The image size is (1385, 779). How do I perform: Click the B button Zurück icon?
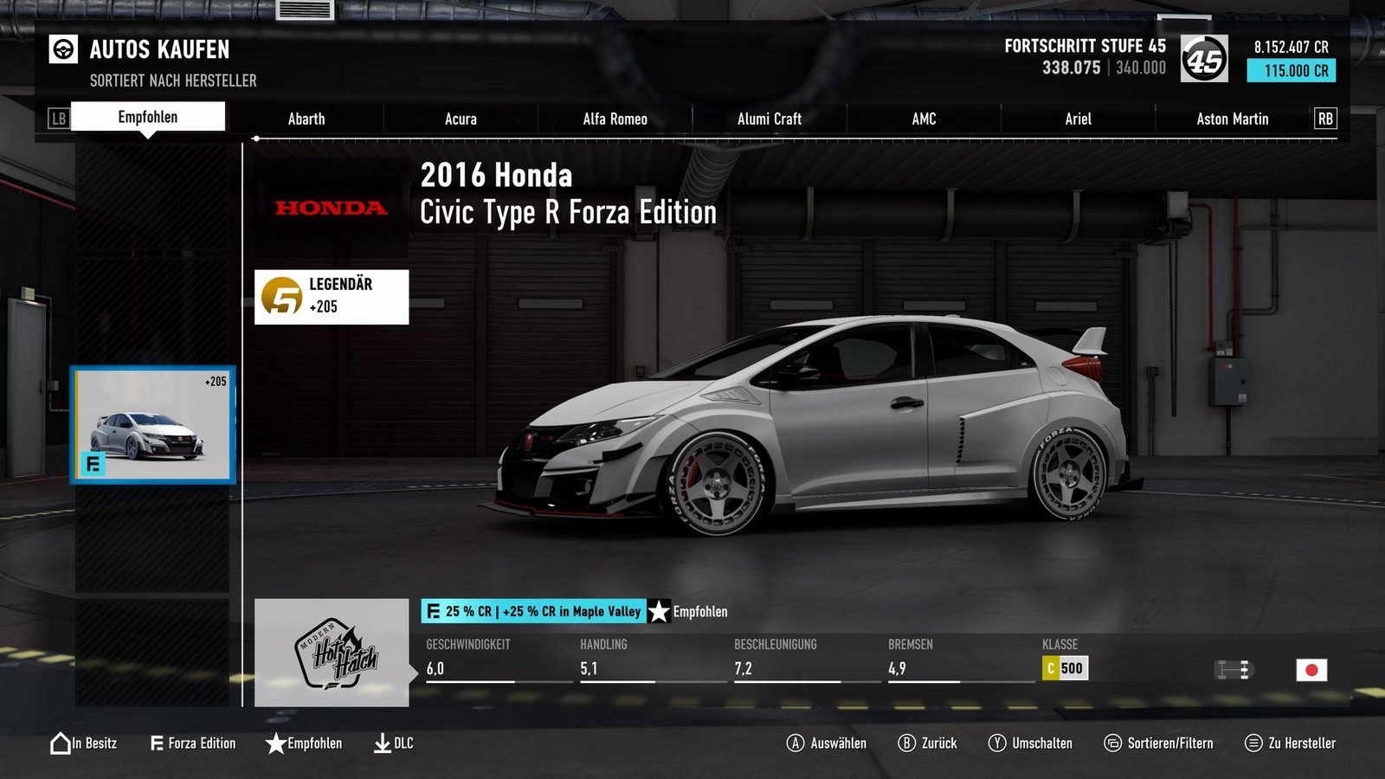click(906, 743)
